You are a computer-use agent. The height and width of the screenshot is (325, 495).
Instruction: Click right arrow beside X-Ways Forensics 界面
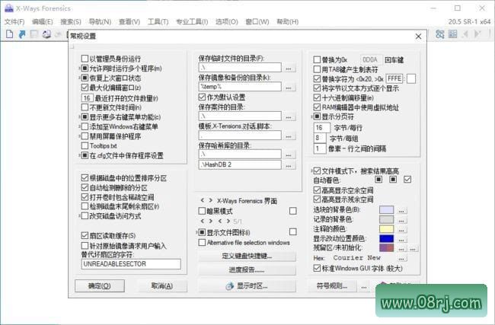coord(210,200)
